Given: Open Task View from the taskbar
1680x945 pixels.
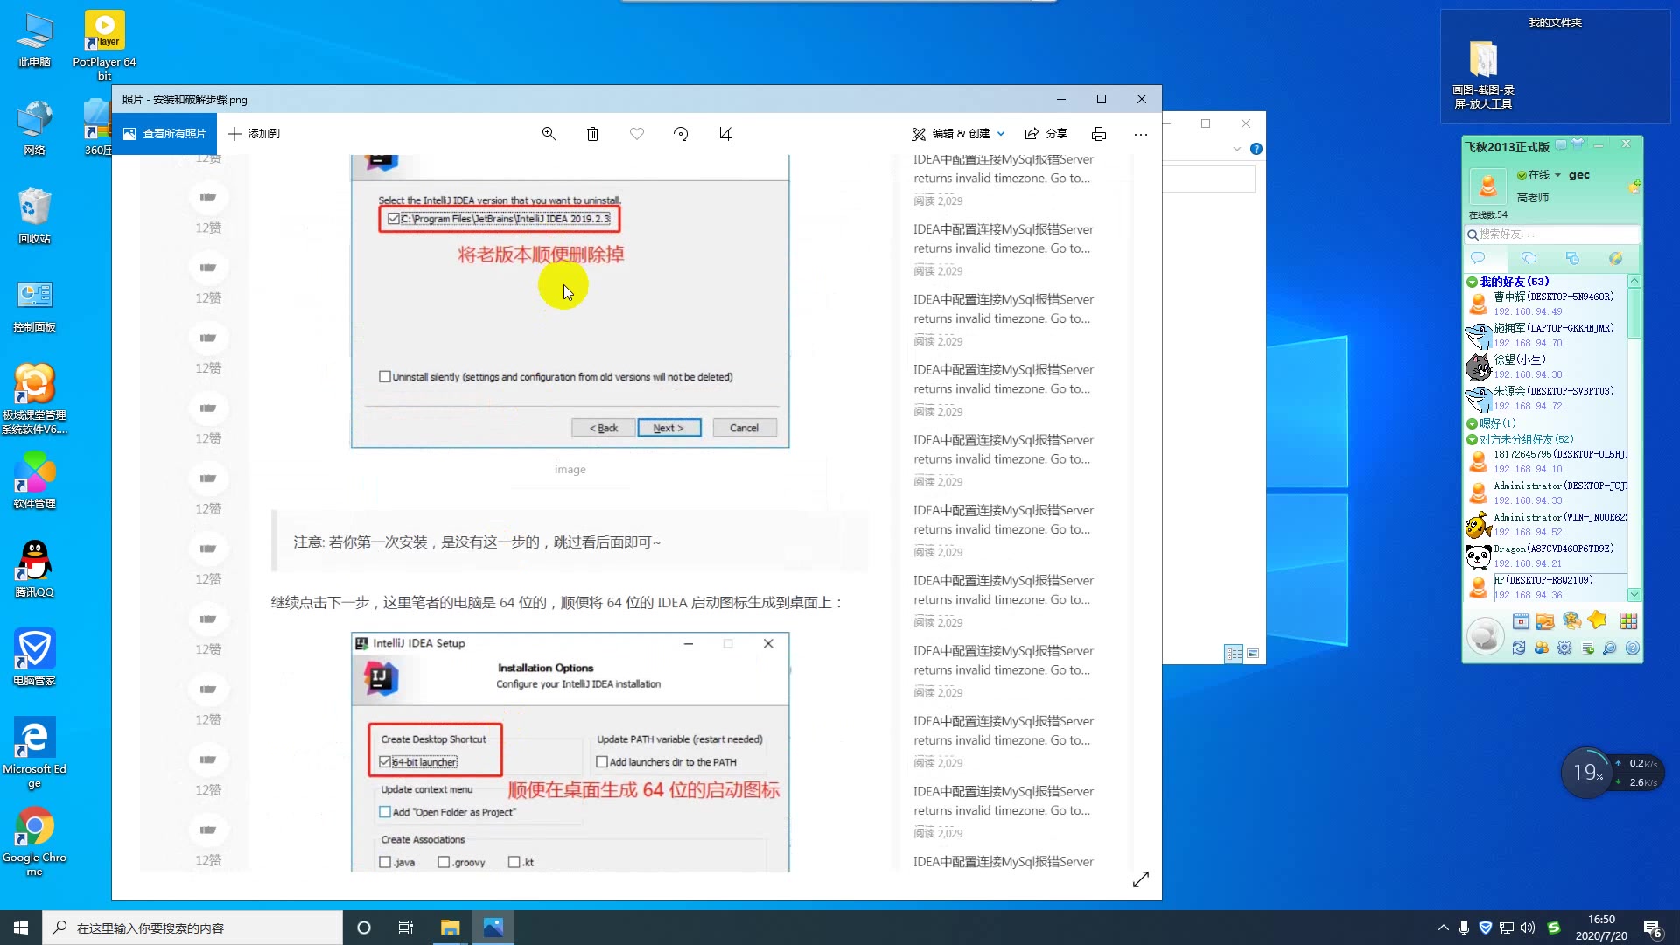Looking at the screenshot, I should (x=406, y=927).
